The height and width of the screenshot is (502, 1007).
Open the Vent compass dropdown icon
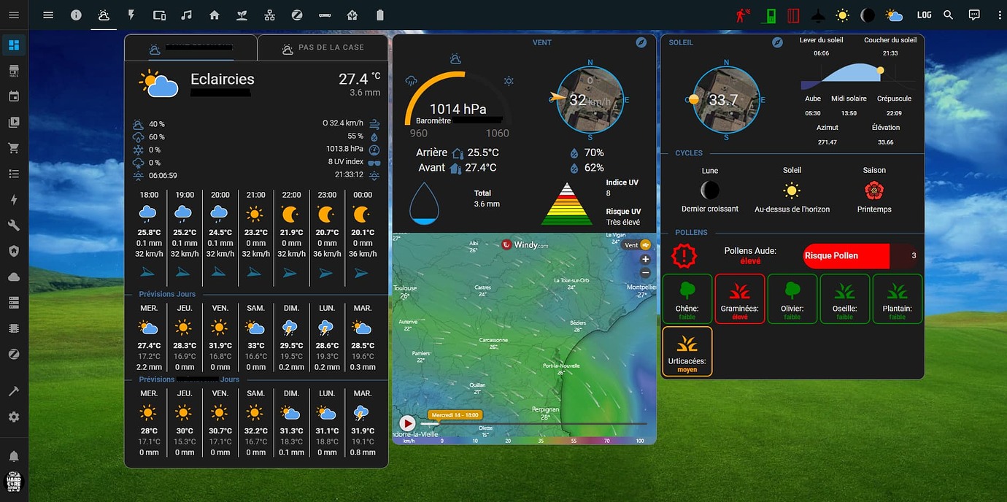[x=641, y=42]
